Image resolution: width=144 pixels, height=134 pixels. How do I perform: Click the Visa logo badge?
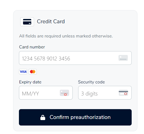(x=23, y=72)
